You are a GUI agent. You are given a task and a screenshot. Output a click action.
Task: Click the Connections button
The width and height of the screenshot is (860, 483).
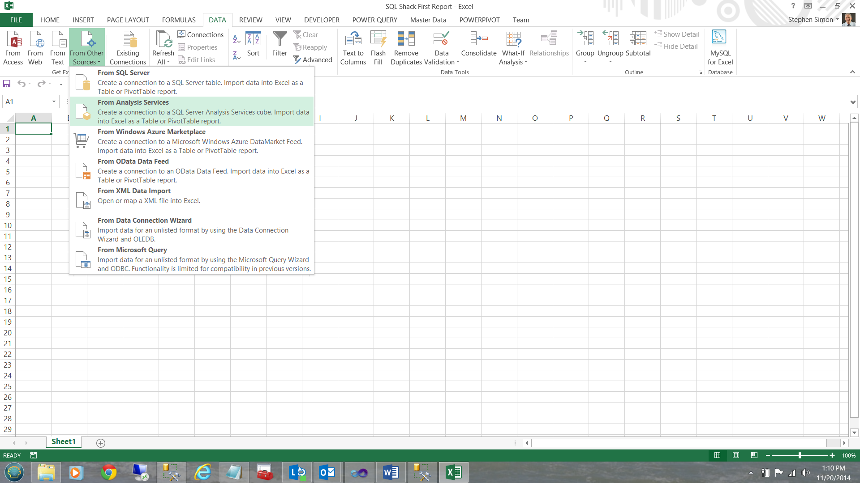coord(200,35)
